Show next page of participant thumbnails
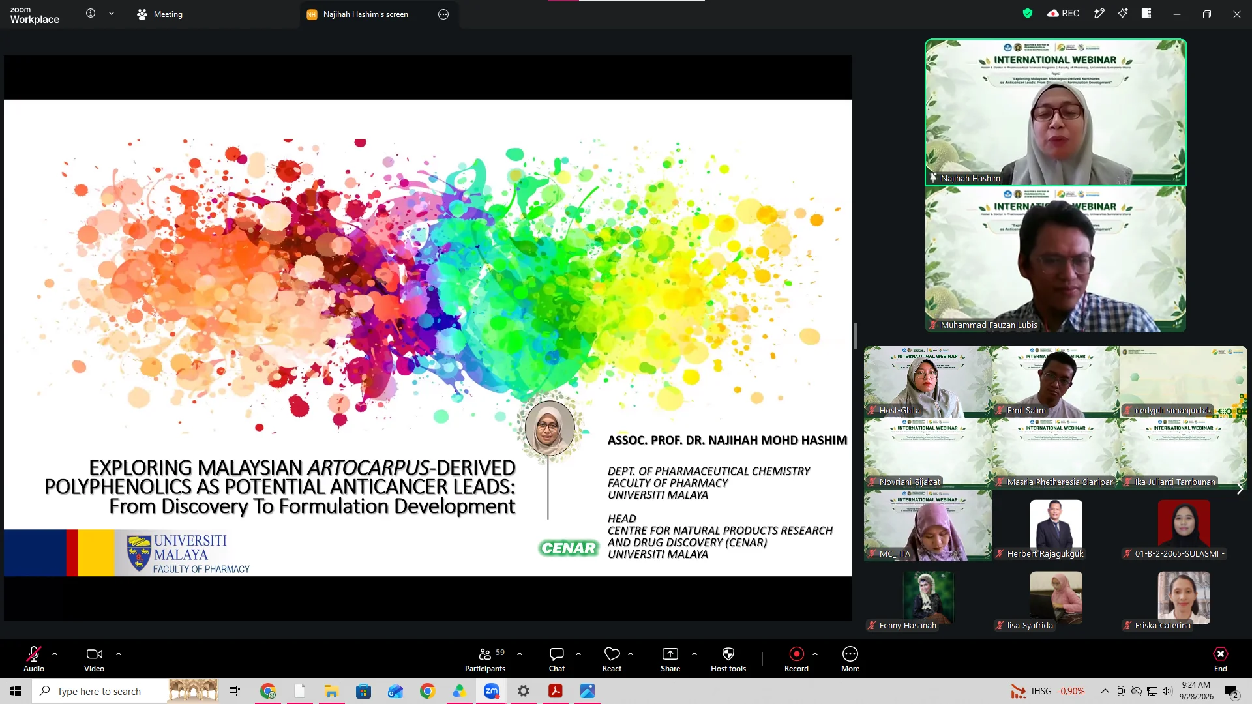The width and height of the screenshot is (1252, 704). 1240,489
